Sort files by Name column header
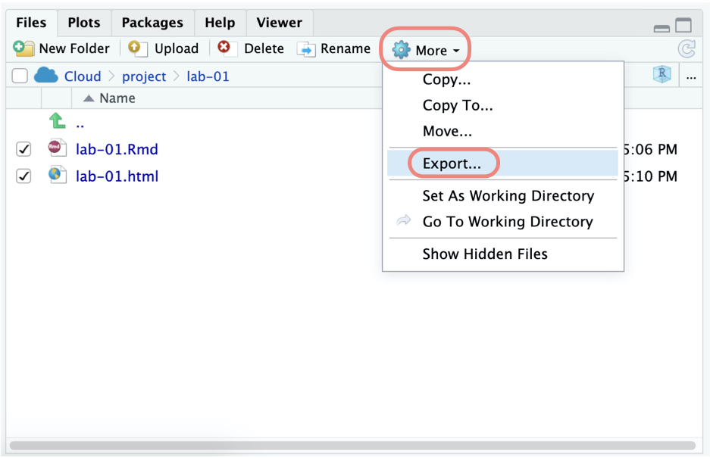710x458 pixels. pos(117,98)
